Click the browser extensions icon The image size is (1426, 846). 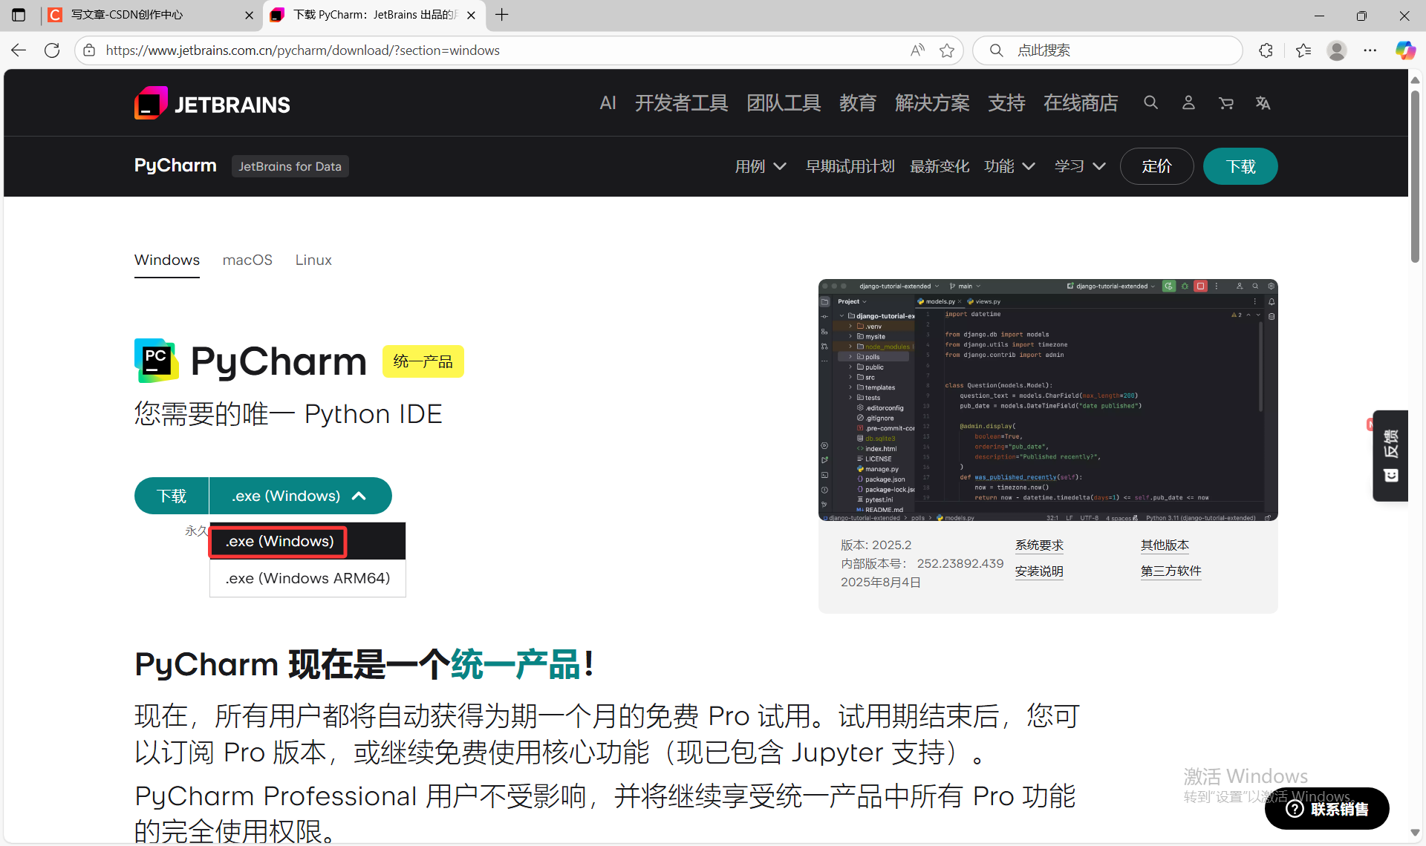point(1266,50)
